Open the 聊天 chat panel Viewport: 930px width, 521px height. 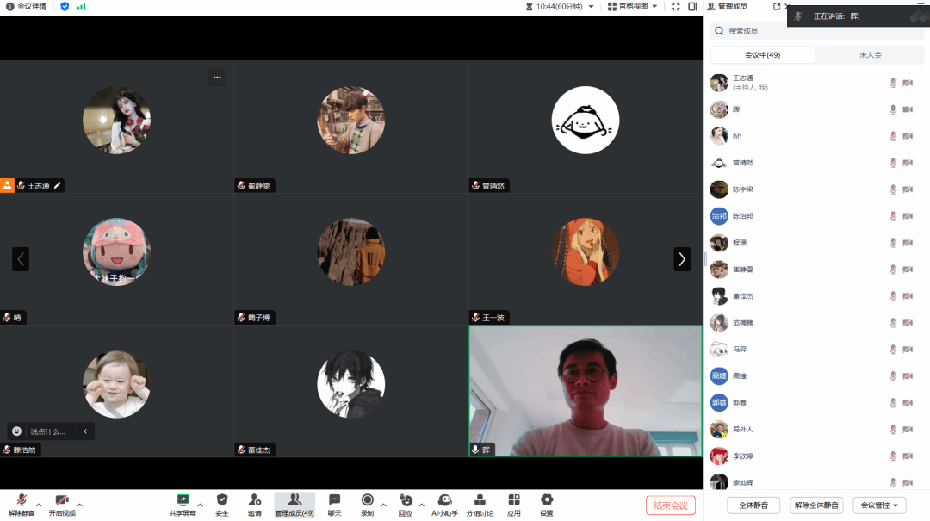pyautogui.click(x=334, y=503)
